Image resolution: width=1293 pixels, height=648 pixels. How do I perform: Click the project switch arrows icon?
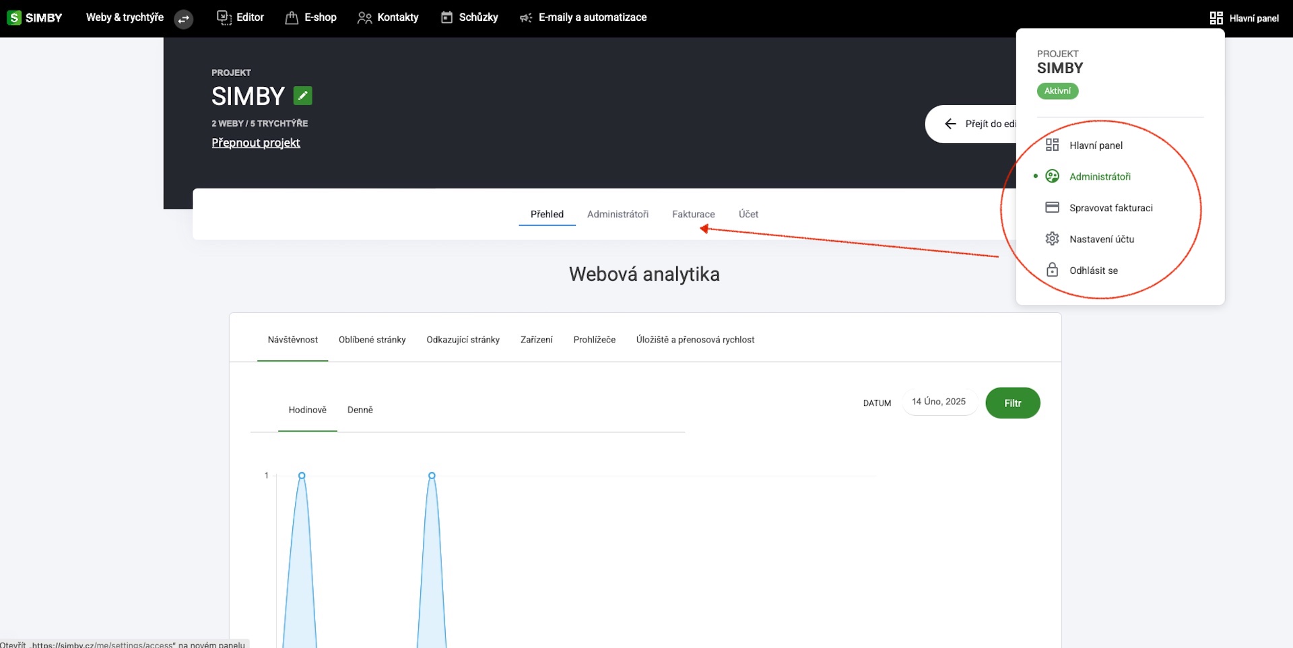183,19
